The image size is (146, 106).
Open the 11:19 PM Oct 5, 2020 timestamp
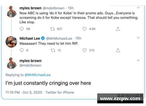(24, 92)
